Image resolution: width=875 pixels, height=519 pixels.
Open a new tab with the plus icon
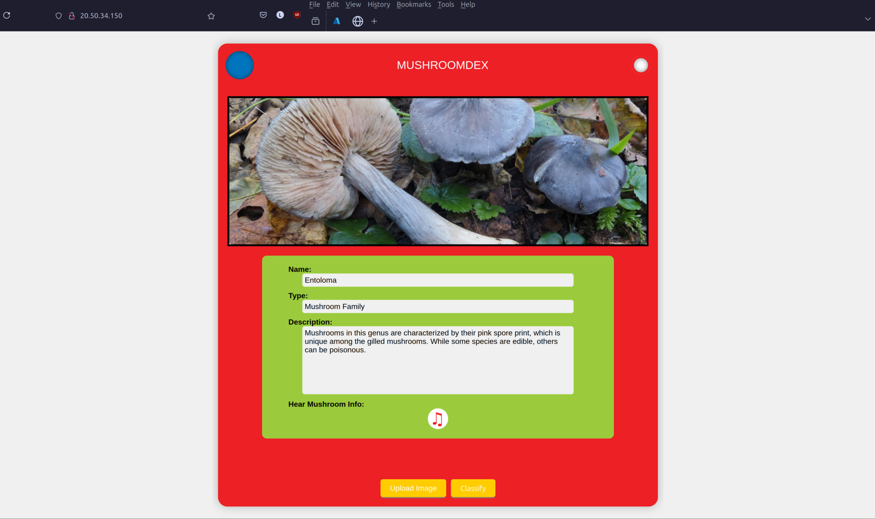[x=373, y=21]
